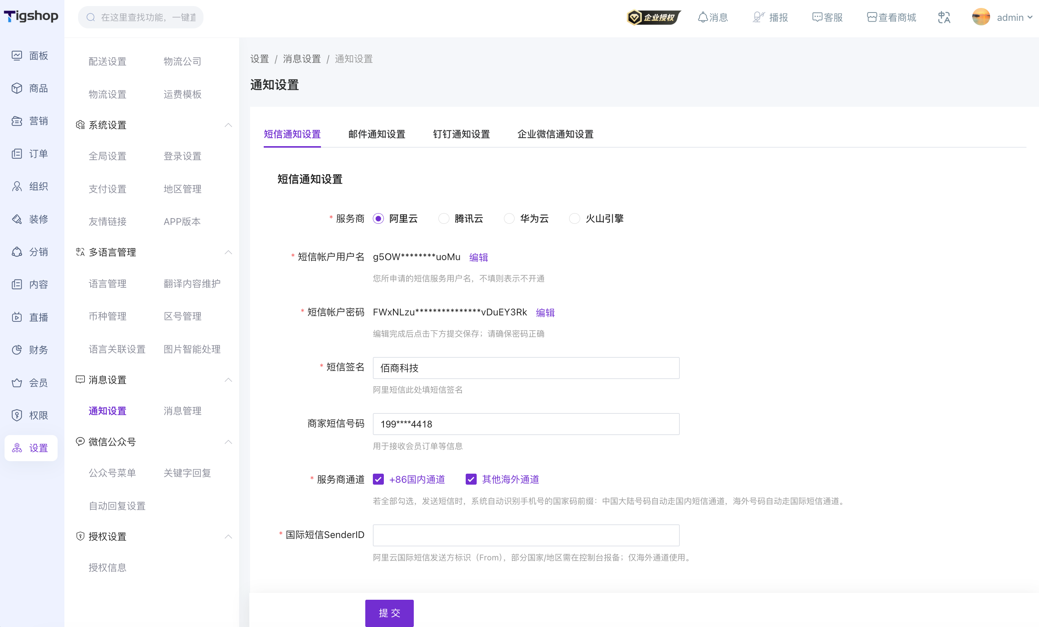
Task: Switch to the 邮件通知设置 tab
Action: (377, 134)
